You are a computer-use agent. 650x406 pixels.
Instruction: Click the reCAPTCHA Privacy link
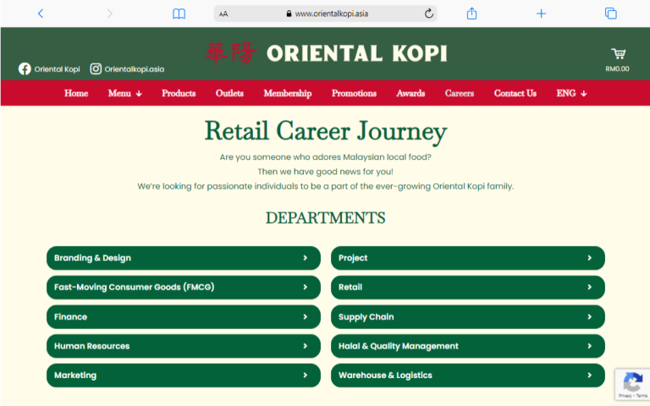(x=625, y=396)
